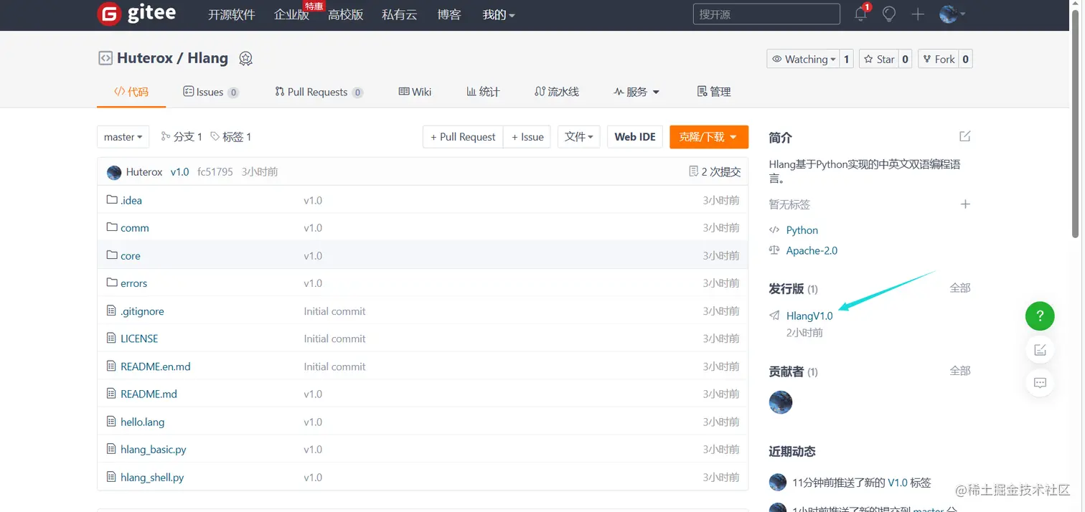The height and width of the screenshot is (512, 1085).
Task: Click the hello.lang file icon
Action: tap(111, 421)
